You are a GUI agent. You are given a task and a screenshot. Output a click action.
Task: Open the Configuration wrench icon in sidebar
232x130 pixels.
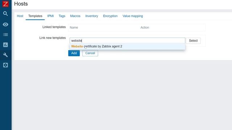tap(5, 55)
